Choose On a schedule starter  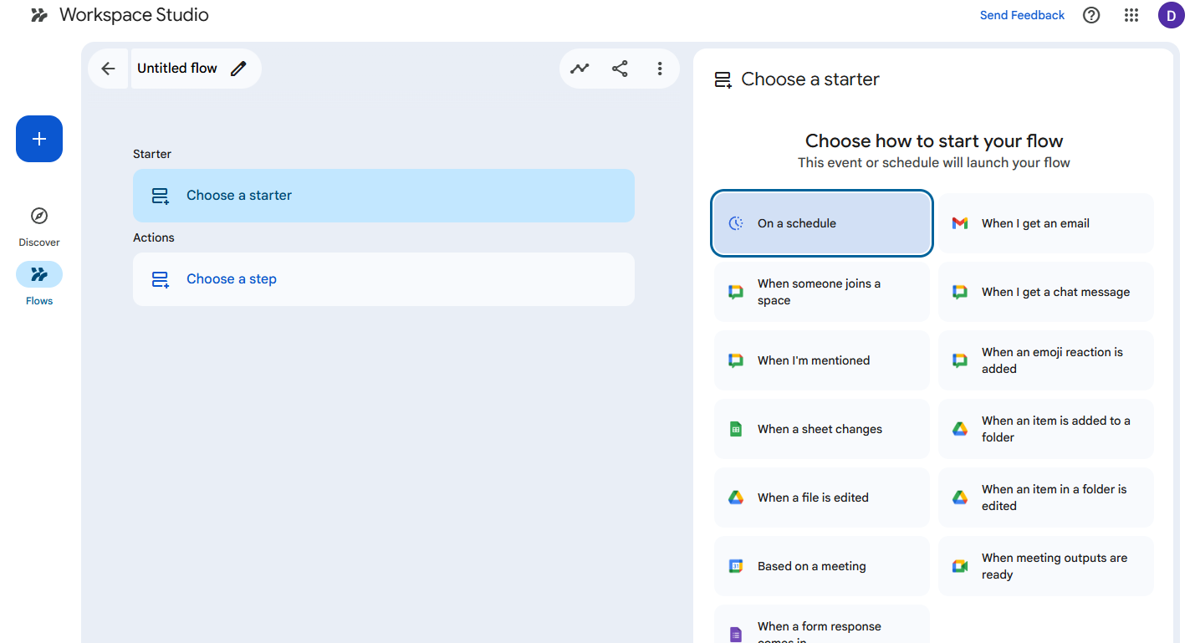pyautogui.click(x=822, y=223)
